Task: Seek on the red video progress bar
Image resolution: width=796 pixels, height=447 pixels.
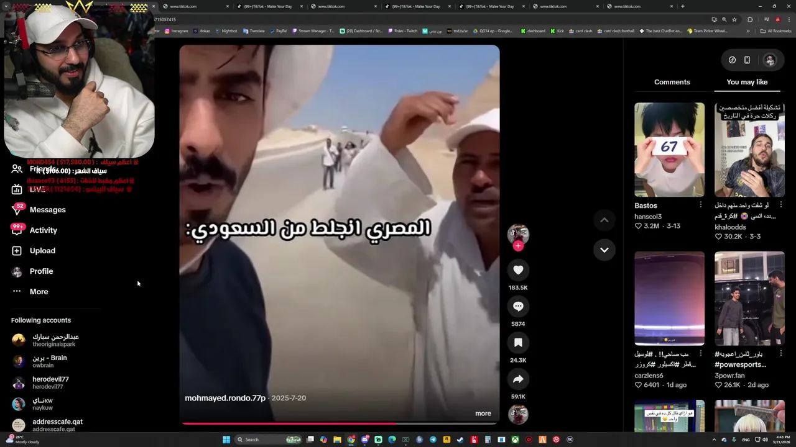Action: (339, 423)
